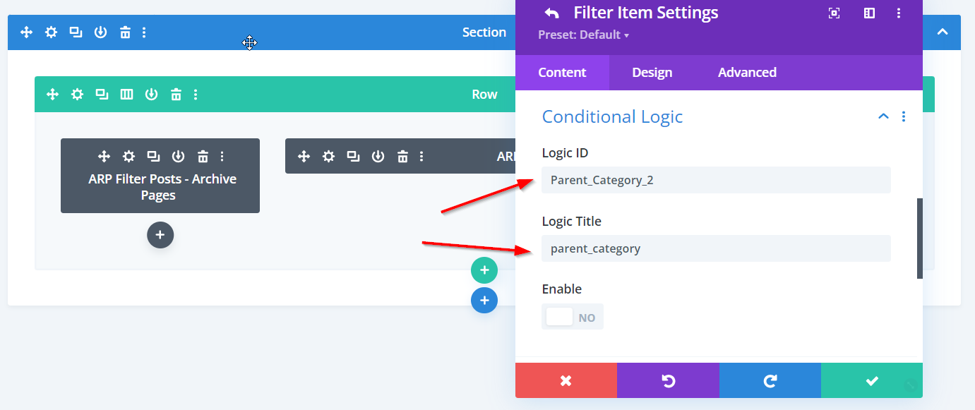
Task: Delete the Section with trash icon
Action: (125, 32)
